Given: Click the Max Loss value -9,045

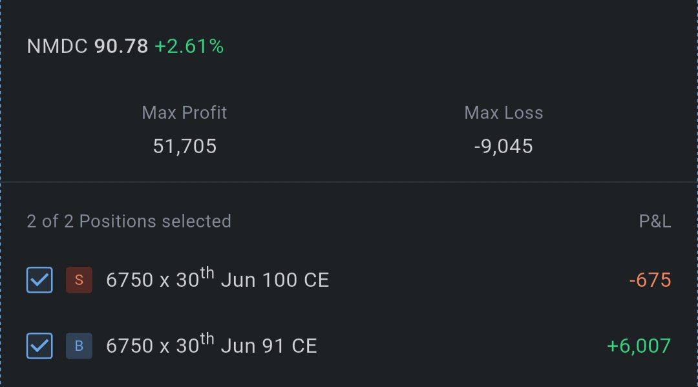Looking at the screenshot, I should tap(503, 147).
